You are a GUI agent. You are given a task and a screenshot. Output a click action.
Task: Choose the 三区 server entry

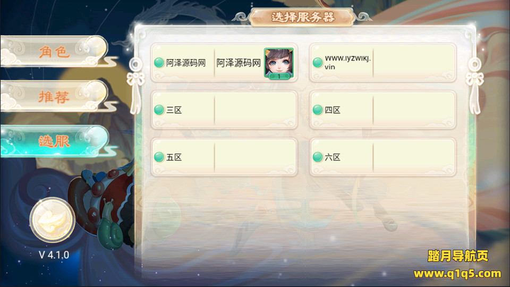point(224,110)
